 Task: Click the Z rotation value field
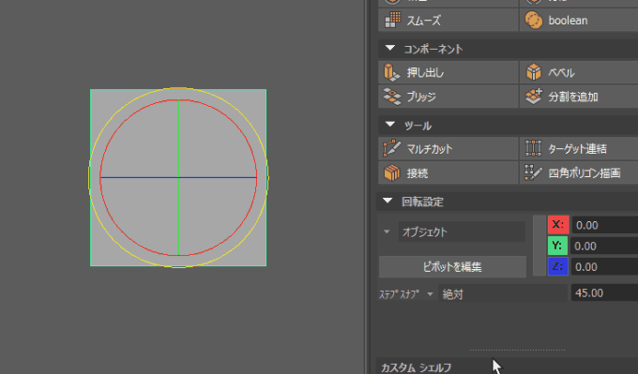pyautogui.click(x=604, y=267)
